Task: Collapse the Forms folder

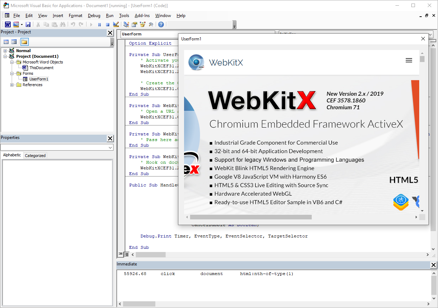Action: click(12, 73)
